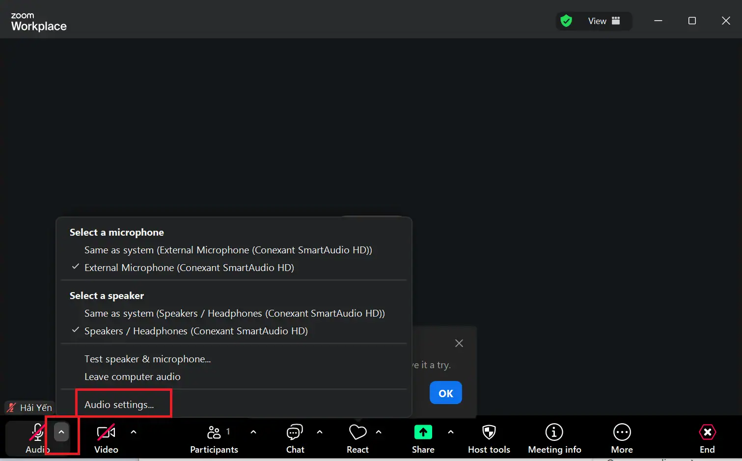The width and height of the screenshot is (742, 461).
Task: Select External Microphone (Conexant SmartAudio HD)
Action: (x=189, y=268)
